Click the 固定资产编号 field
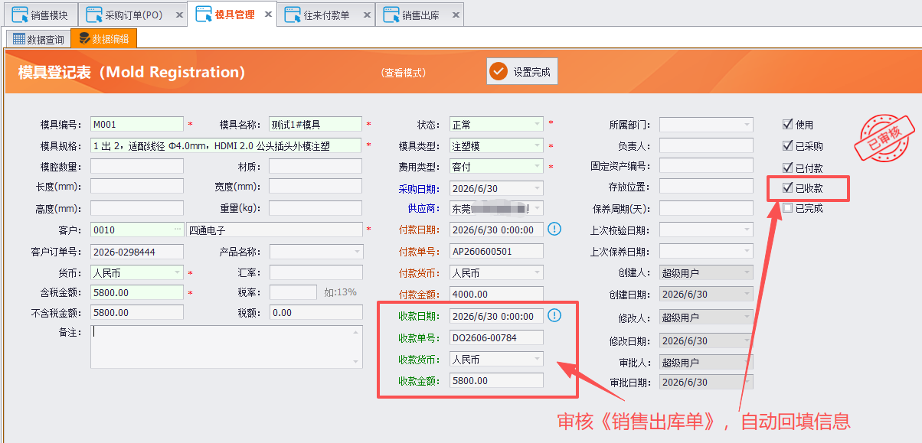922x443 pixels. pyautogui.click(x=706, y=166)
